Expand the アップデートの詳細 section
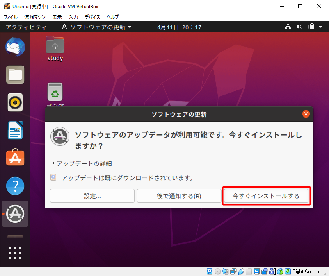329x276 pixels. (x=82, y=163)
